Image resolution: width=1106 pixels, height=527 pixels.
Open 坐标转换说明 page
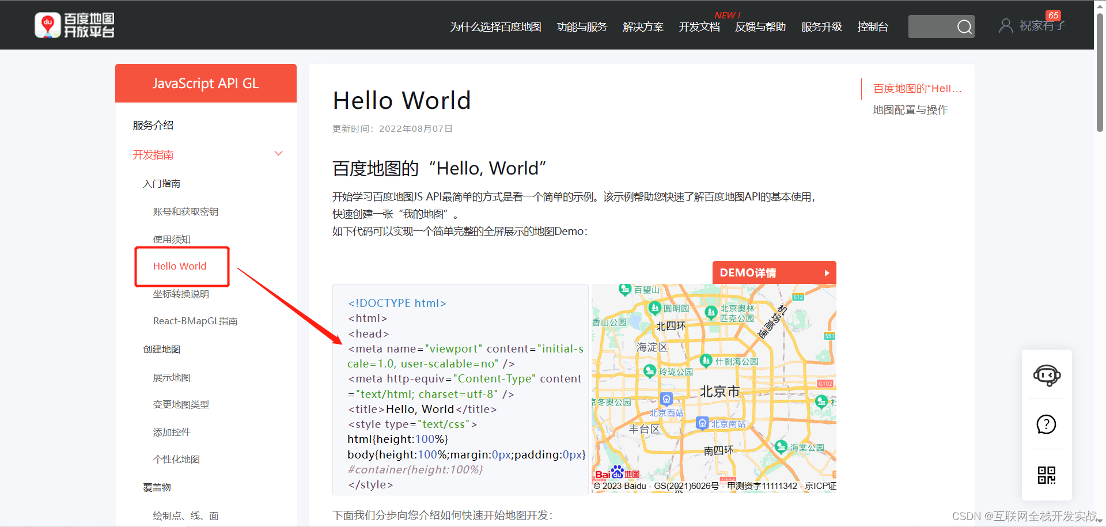click(x=181, y=294)
